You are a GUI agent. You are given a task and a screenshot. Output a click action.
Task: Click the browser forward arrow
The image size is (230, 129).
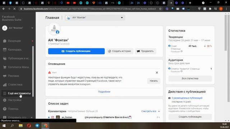point(9,9)
